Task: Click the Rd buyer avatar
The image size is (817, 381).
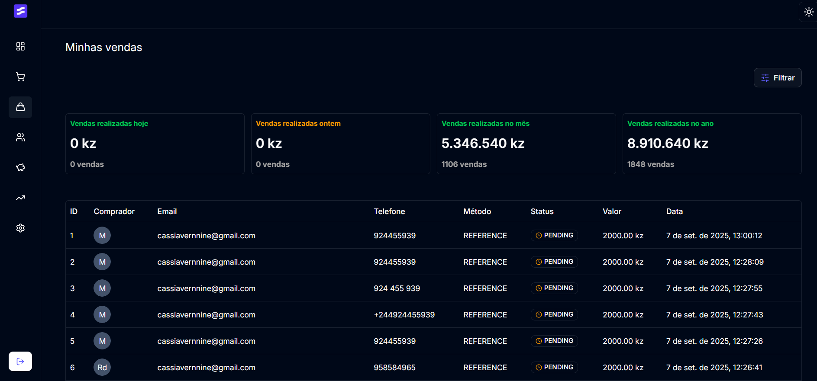Action: [102, 367]
